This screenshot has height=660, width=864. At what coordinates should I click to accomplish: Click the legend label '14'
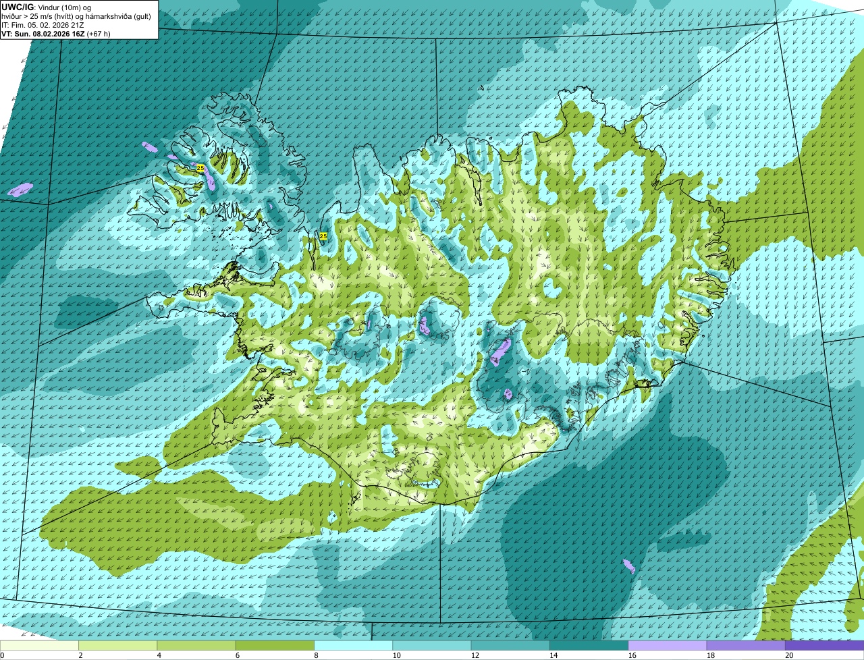tap(553, 655)
